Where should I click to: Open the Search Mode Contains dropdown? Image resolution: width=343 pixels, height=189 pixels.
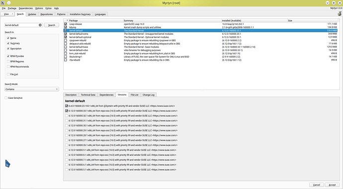(32, 89)
